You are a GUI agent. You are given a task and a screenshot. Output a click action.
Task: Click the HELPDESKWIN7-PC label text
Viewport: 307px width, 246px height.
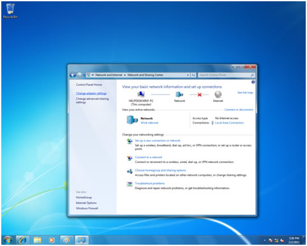click(x=141, y=101)
